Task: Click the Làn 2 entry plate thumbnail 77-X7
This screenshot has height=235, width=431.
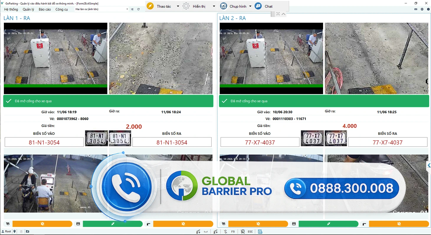Action: [x=312, y=138]
